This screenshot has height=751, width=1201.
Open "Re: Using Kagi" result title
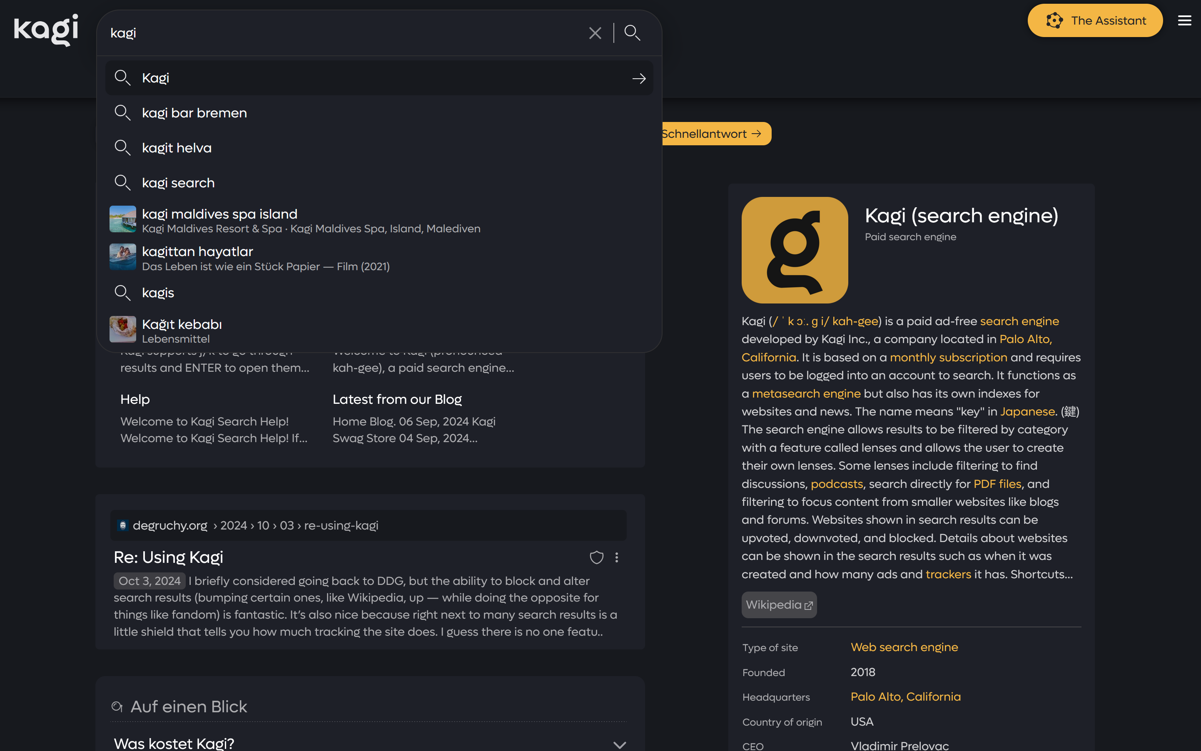168,557
